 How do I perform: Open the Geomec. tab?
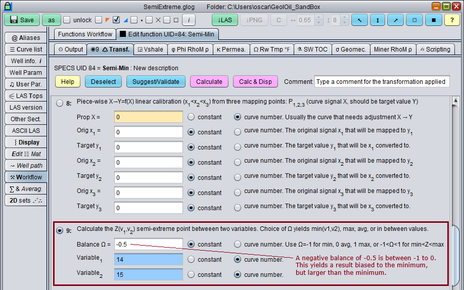(x=351, y=50)
